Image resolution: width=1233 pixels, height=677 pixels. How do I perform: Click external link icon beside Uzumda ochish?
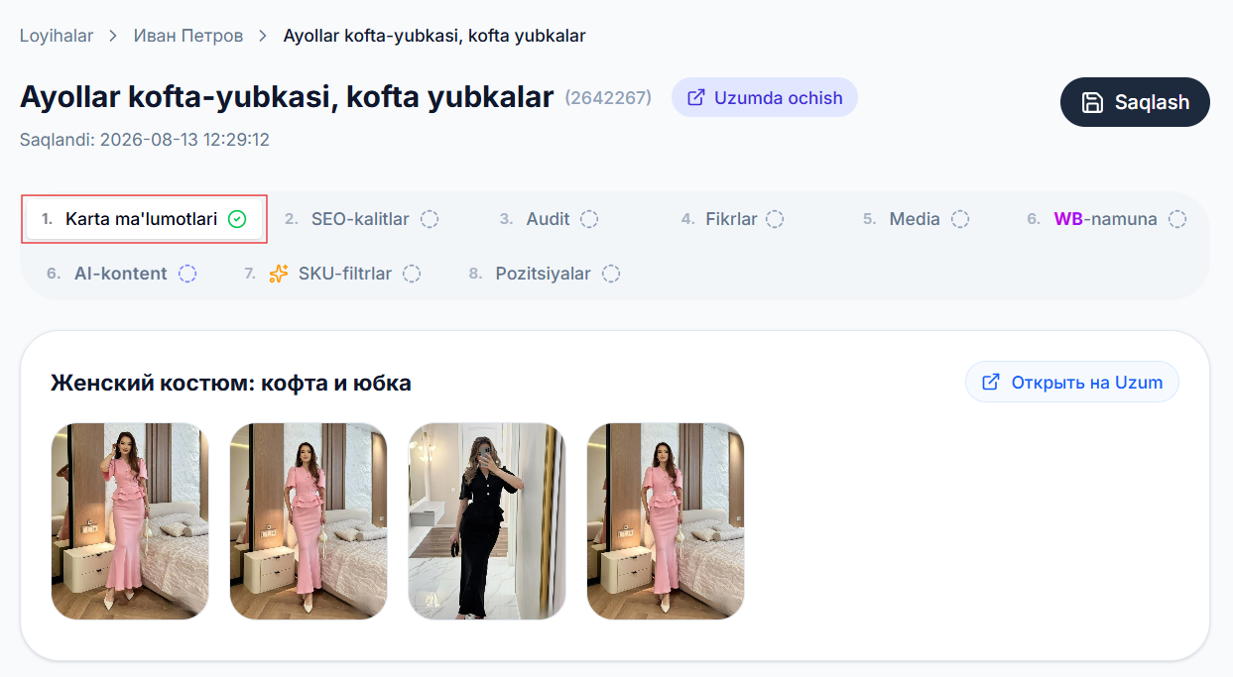(x=696, y=97)
